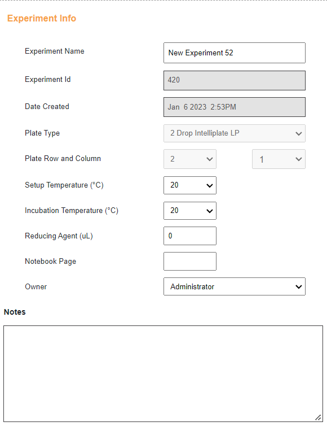Open the plate column dropdown showing 1
Viewport: 327px width, 426px height.
pyautogui.click(x=279, y=159)
